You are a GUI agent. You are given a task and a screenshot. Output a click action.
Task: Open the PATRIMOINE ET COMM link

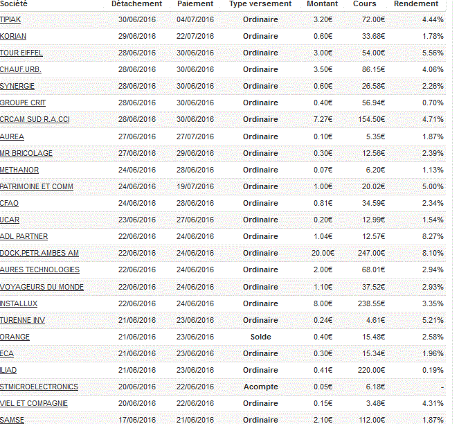coord(36,187)
